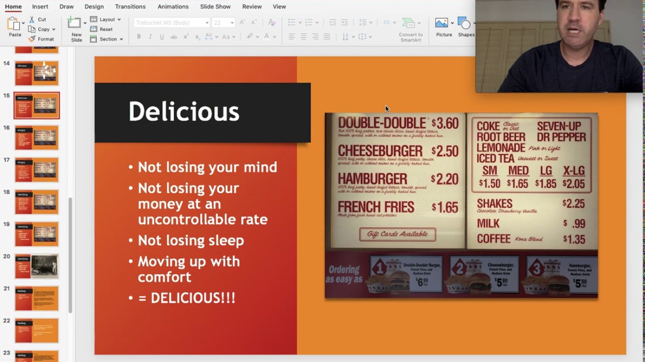Open the bullets style dropdown arrow
Viewport: 645px width, 362px height.
300,23
